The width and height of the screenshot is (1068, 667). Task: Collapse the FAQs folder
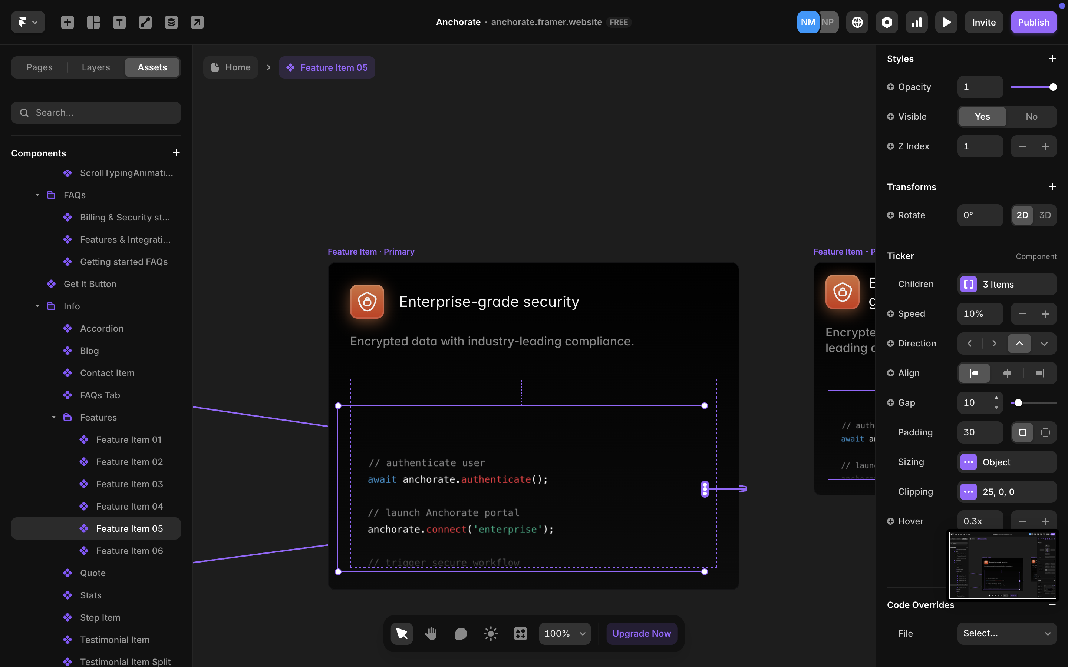point(37,195)
